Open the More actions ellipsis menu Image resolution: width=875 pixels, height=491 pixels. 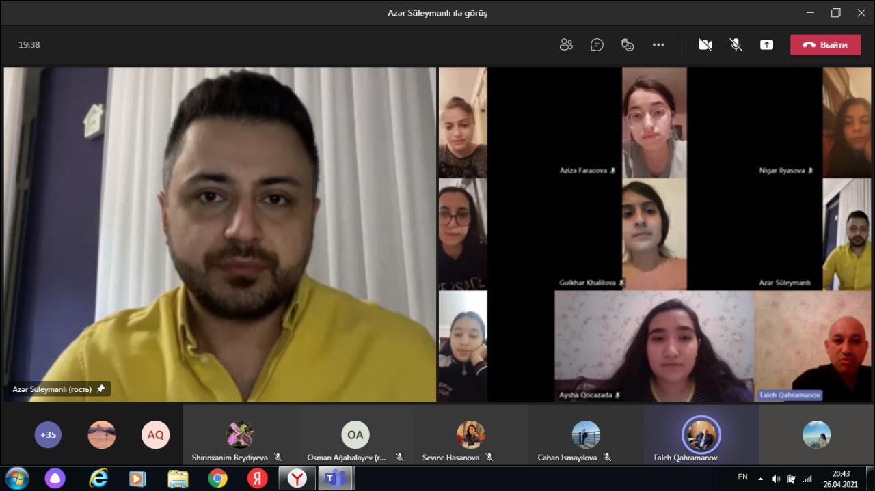click(658, 45)
